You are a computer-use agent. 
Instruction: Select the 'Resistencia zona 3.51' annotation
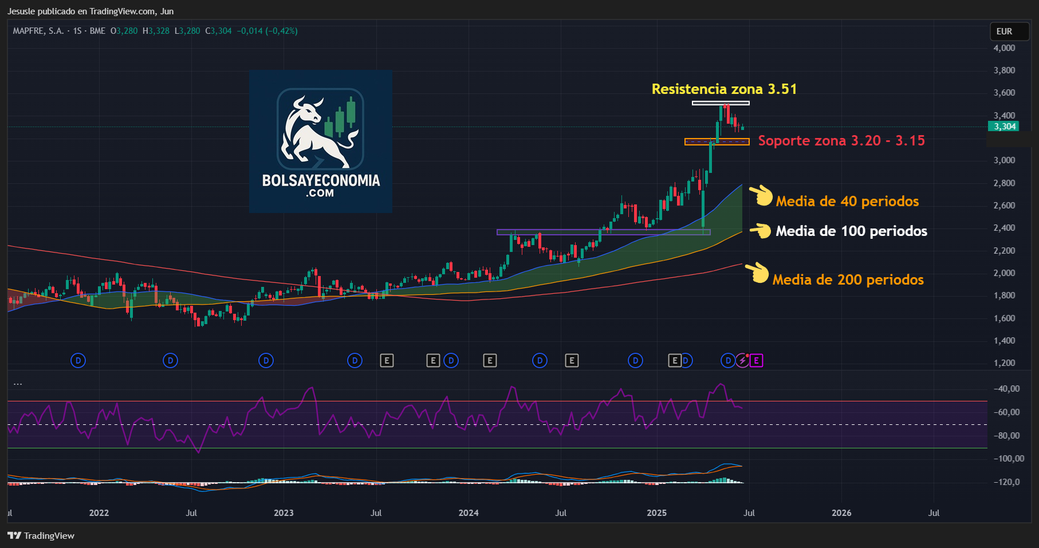tap(724, 89)
